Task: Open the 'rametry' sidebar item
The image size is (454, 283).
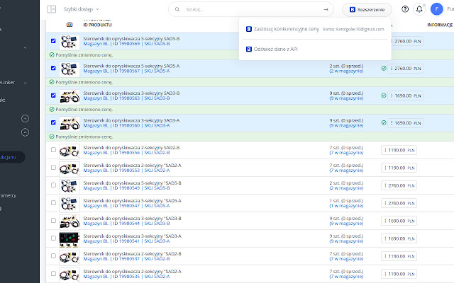Action: click(8, 195)
